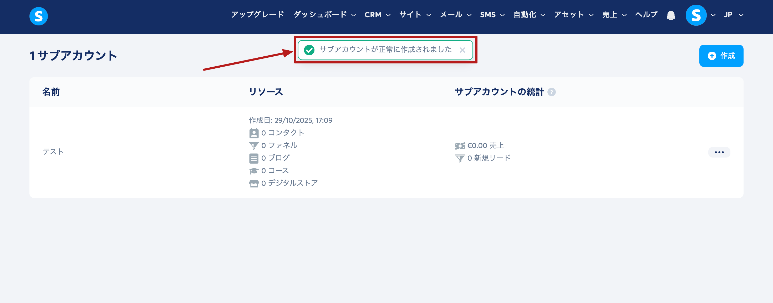773x303 pixels.
Task: Select the テスト sub-account name
Action: point(53,152)
